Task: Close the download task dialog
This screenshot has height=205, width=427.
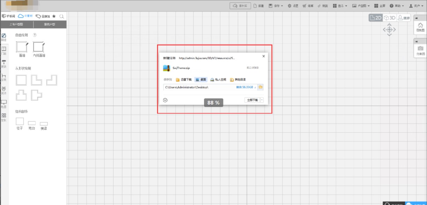Action: pos(264,56)
